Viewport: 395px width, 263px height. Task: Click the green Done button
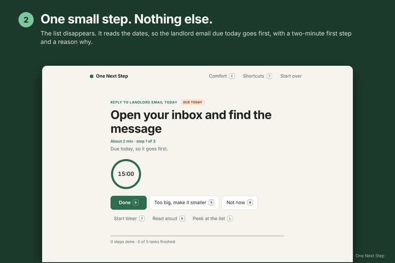[128, 203]
